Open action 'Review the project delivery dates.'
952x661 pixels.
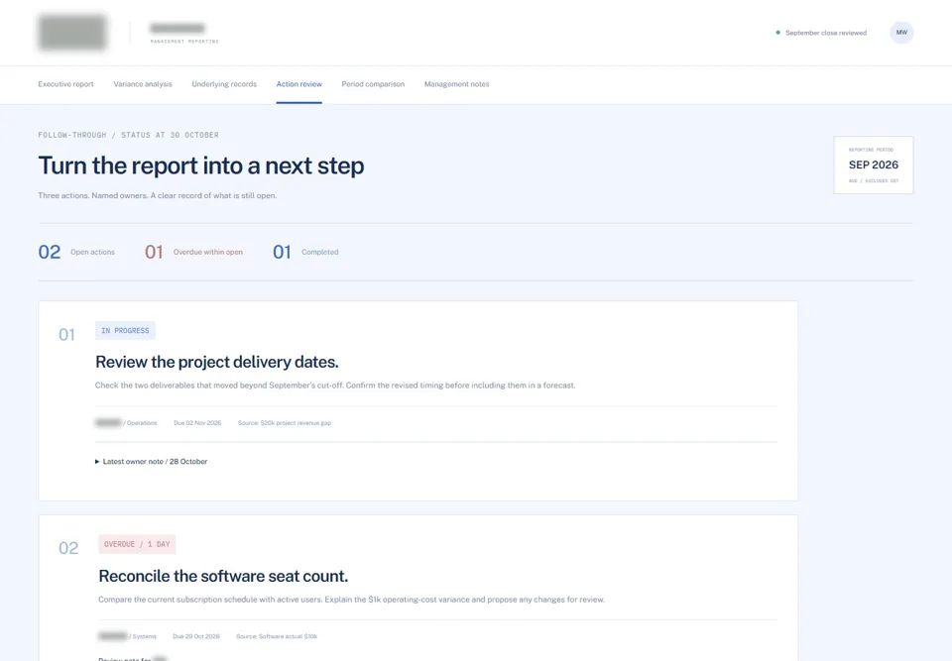coord(217,362)
